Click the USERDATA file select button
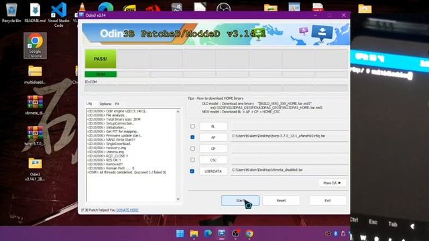The image size is (429, 241). (x=213, y=171)
